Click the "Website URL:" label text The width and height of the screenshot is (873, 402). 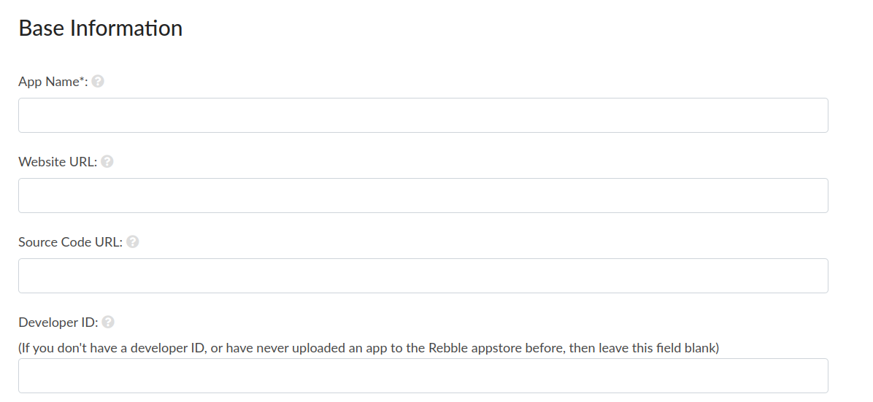(x=58, y=162)
